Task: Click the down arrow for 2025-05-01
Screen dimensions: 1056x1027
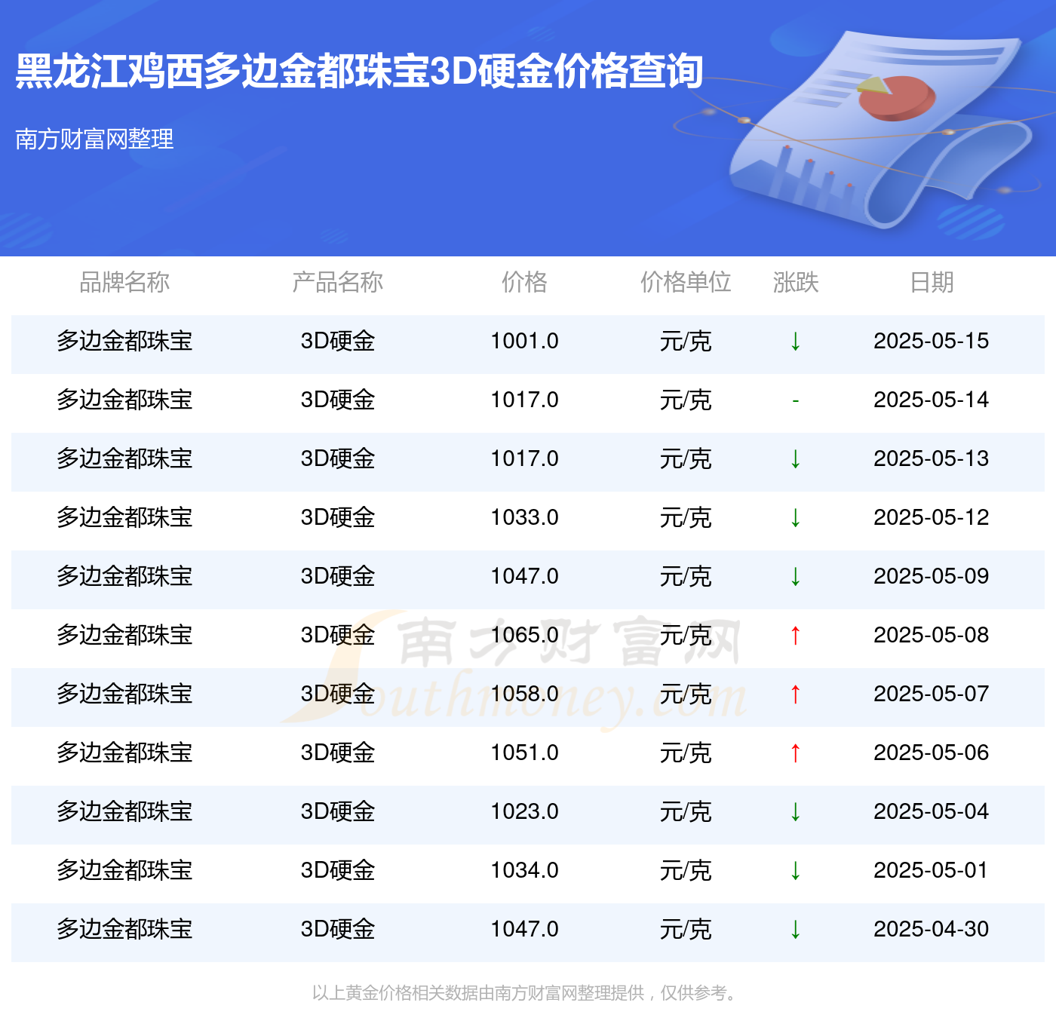Action: click(795, 871)
